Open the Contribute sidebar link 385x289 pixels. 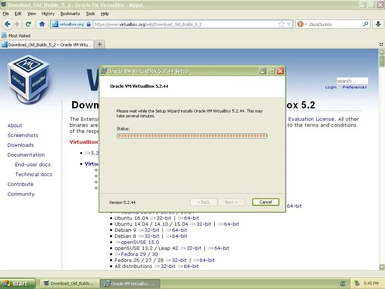click(20, 184)
